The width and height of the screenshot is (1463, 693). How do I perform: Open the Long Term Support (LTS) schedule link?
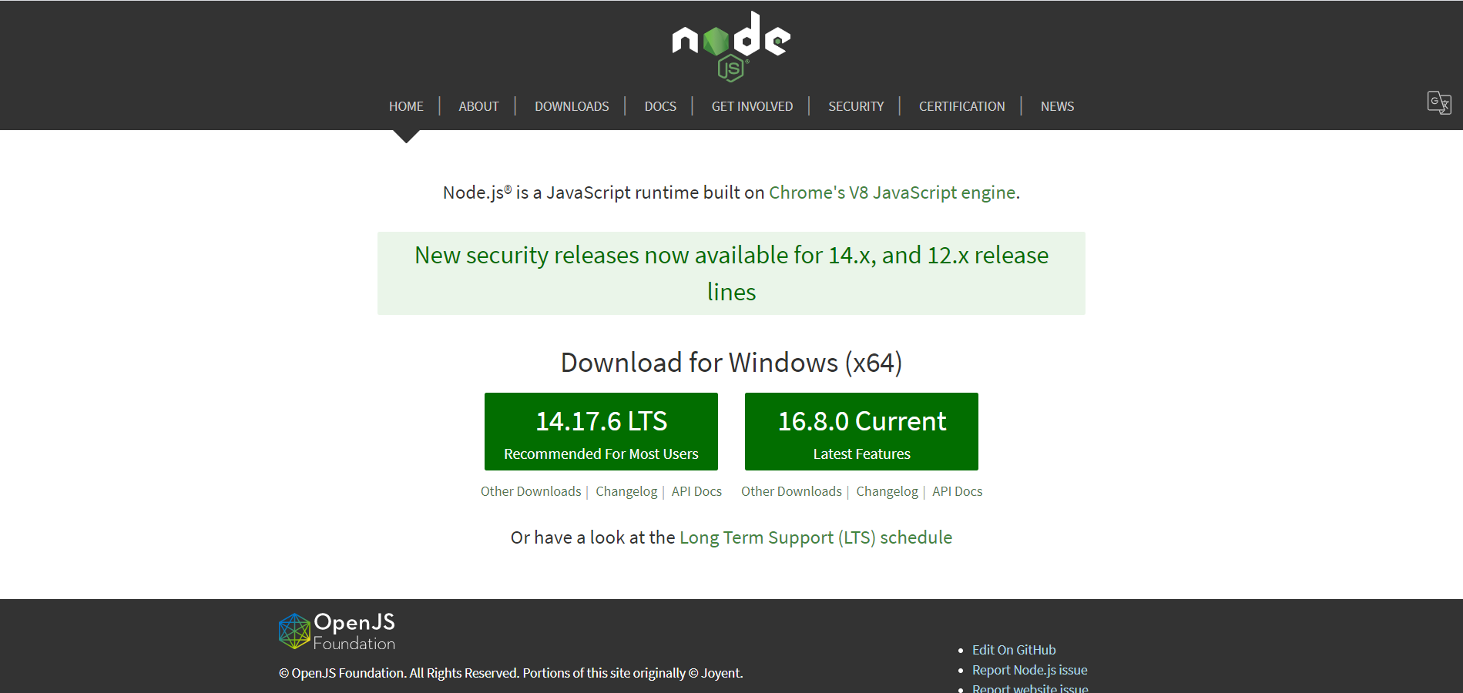(x=816, y=537)
